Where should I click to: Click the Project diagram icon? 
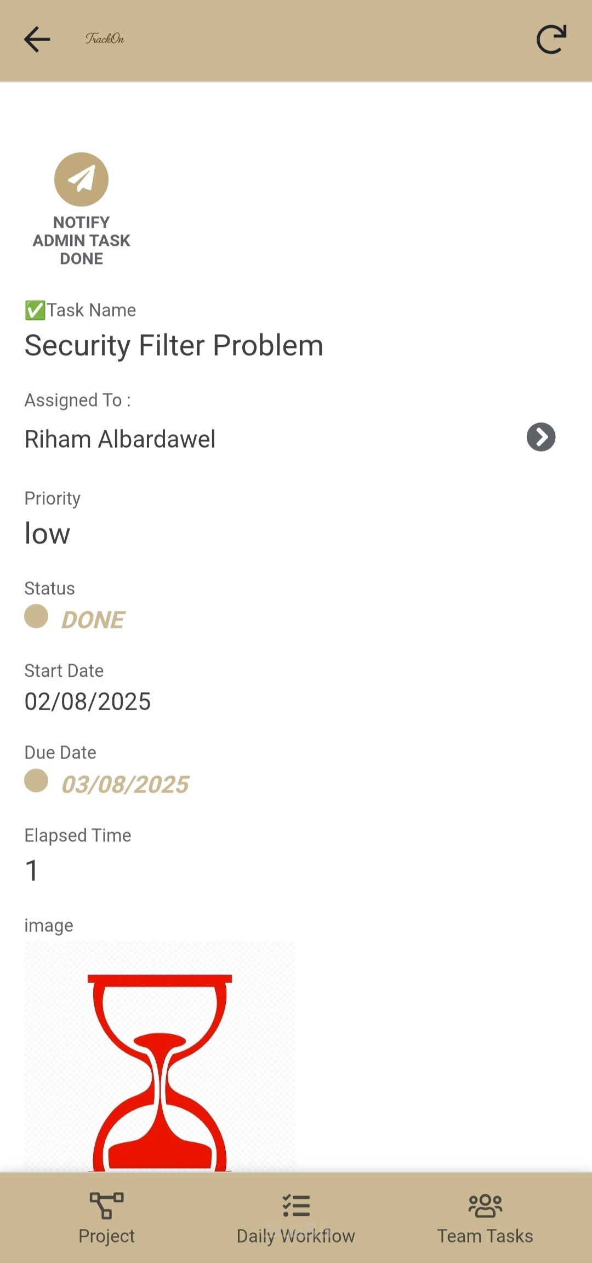click(106, 1205)
